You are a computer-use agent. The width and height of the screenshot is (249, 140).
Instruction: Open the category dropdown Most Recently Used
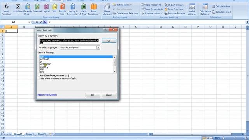80,47
